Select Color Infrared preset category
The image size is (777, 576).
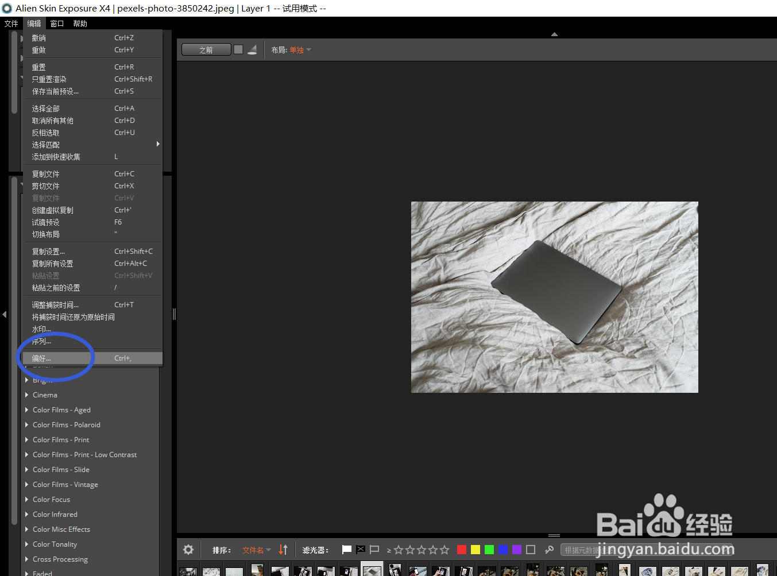pyautogui.click(x=55, y=515)
